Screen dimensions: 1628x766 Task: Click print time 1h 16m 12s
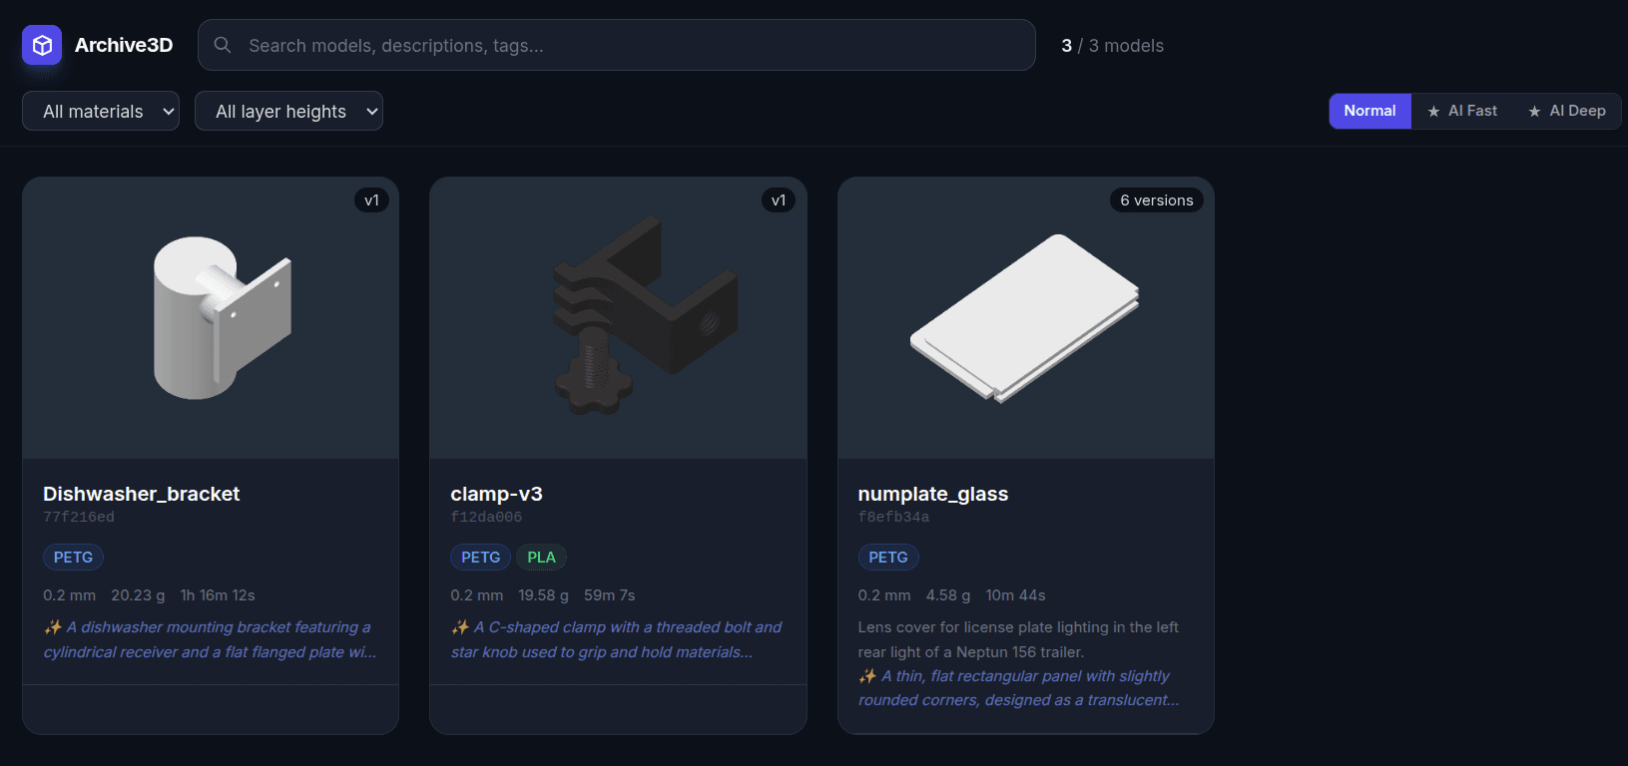click(x=218, y=595)
